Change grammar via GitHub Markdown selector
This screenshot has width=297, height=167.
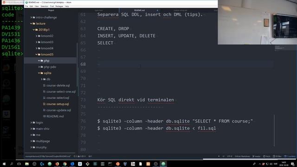(x=242, y=156)
